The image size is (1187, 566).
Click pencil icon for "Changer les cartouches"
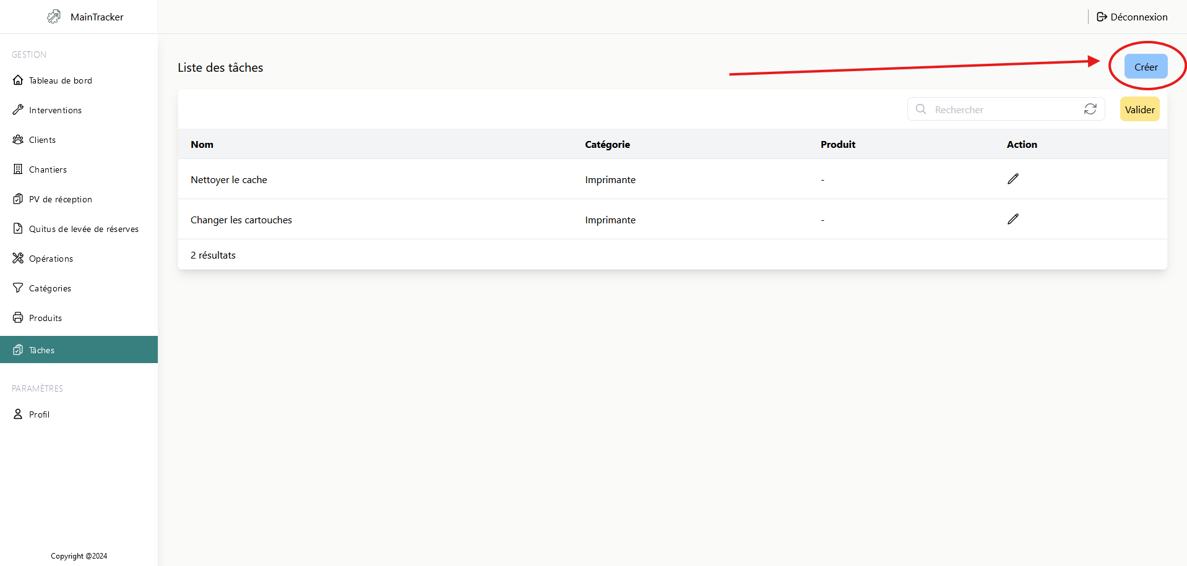click(x=1012, y=219)
